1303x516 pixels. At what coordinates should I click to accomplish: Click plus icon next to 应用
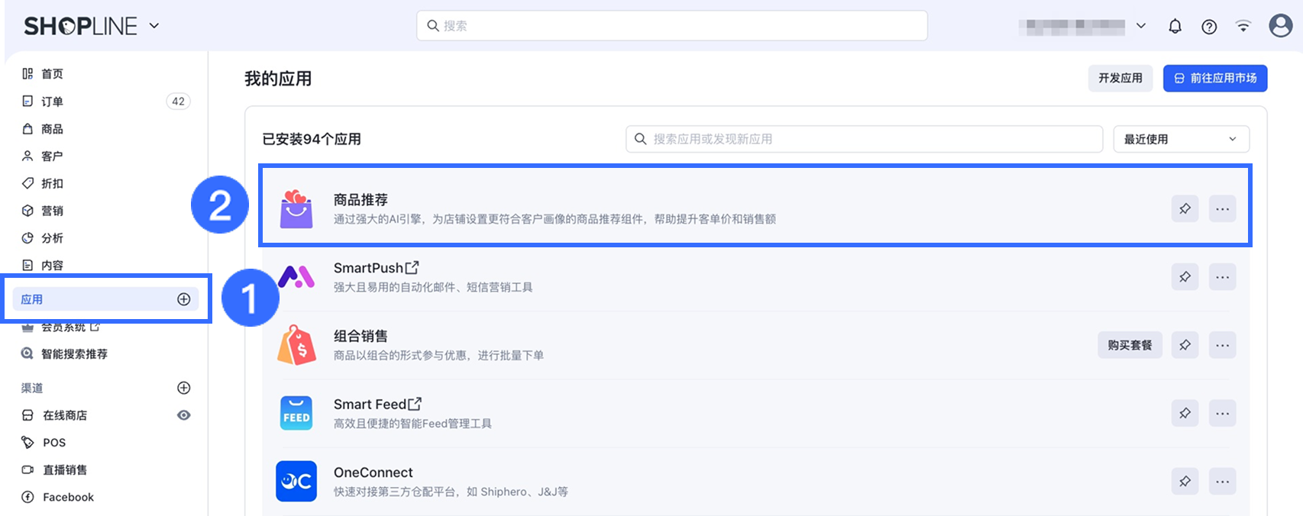click(184, 299)
